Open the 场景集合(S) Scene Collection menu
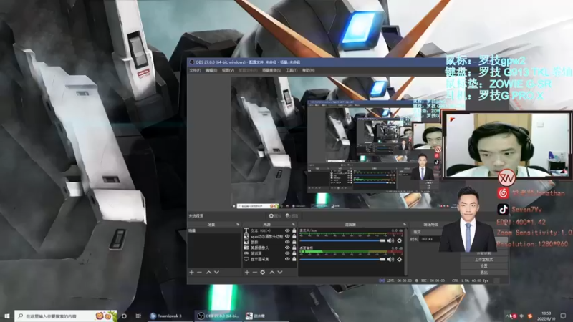573x322 pixels. point(271,70)
